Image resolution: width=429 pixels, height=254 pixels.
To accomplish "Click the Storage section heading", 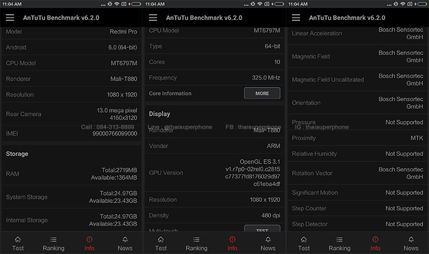I will click(x=17, y=154).
